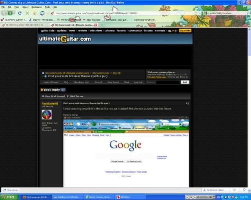Open the back/forward history dropdown arrow
This screenshot has height=200, width=251.
14,13
